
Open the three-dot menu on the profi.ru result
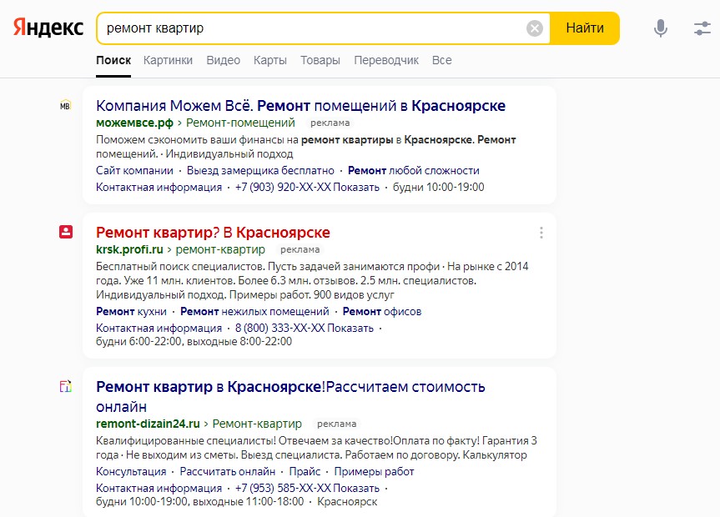pyautogui.click(x=541, y=233)
